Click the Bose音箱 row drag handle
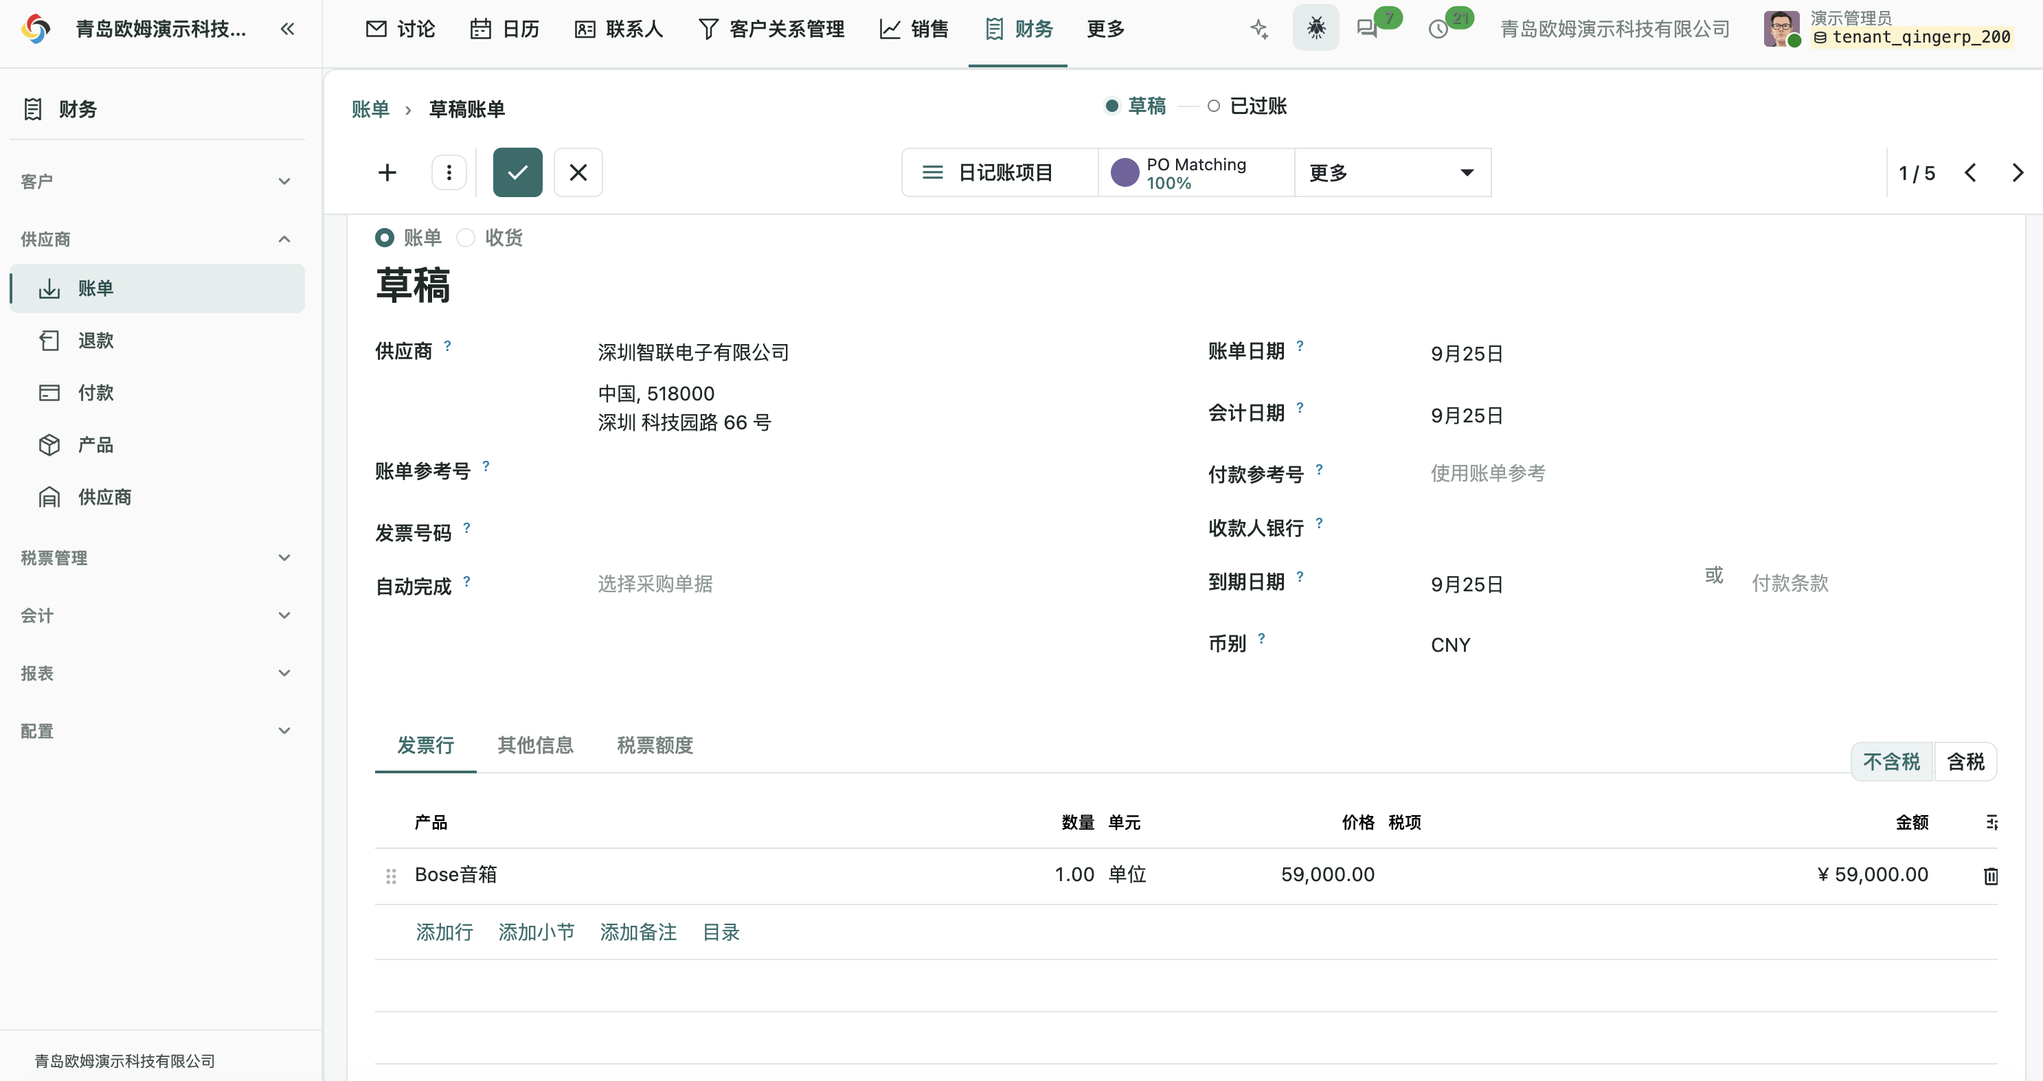 [391, 876]
